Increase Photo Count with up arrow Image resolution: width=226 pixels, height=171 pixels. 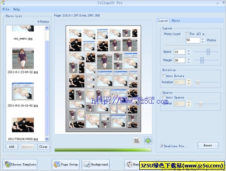pos(203,39)
